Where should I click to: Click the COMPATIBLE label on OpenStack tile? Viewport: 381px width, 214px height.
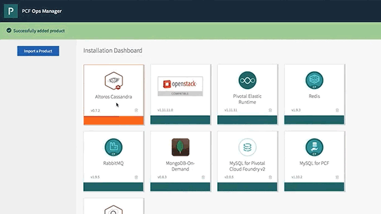pyautogui.click(x=180, y=93)
